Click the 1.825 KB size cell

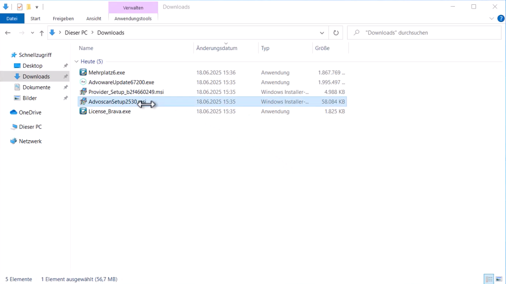[335, 111]
